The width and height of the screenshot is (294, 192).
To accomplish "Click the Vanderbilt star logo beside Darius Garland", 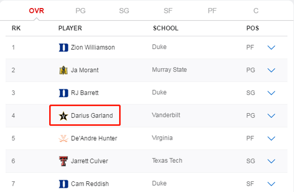I will point(64,116).
